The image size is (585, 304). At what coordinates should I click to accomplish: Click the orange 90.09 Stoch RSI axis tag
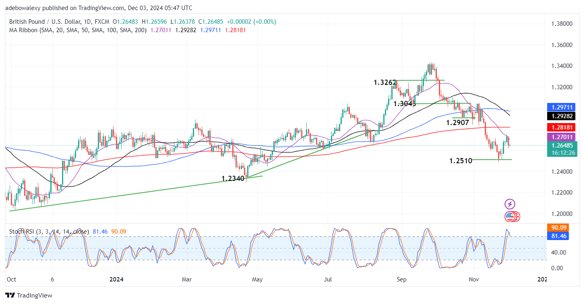click(x=558, y=228)
